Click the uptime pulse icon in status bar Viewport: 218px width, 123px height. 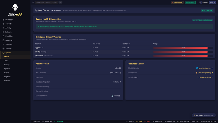pyautogui.click(x=43, y=121)
